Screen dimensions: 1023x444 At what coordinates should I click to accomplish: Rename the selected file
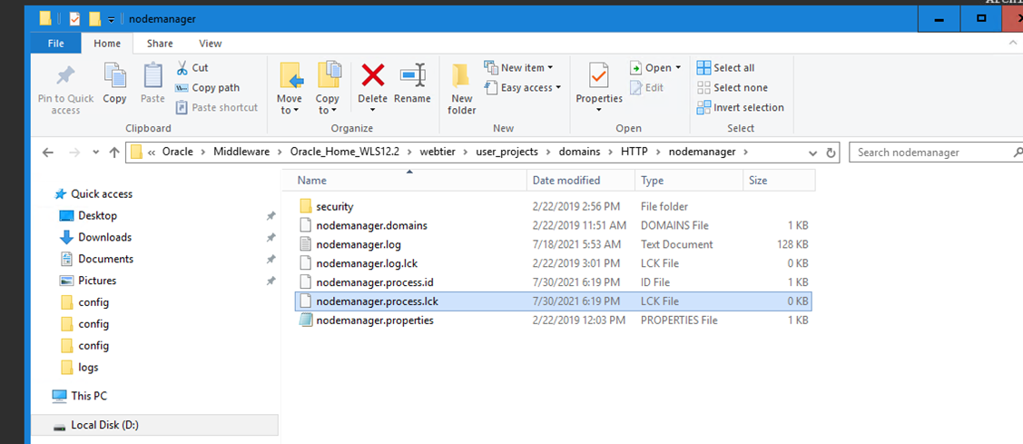[412, 84]
